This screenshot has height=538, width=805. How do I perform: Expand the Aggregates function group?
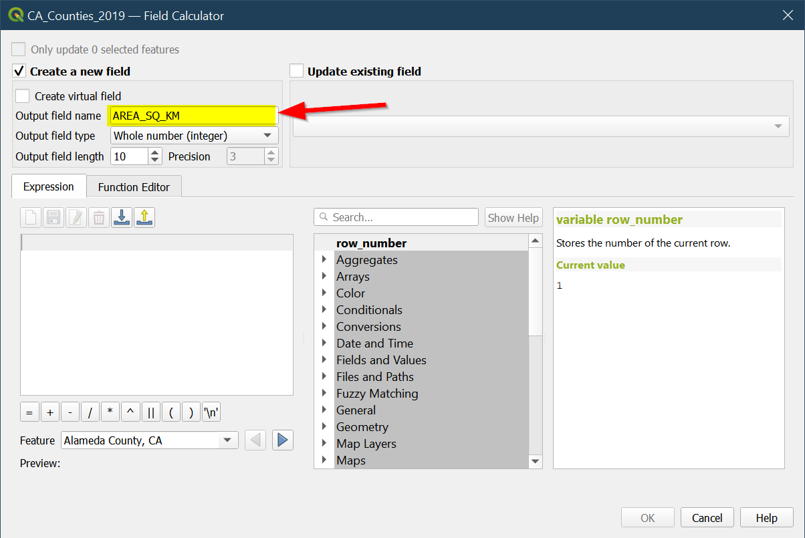(324, 259)
